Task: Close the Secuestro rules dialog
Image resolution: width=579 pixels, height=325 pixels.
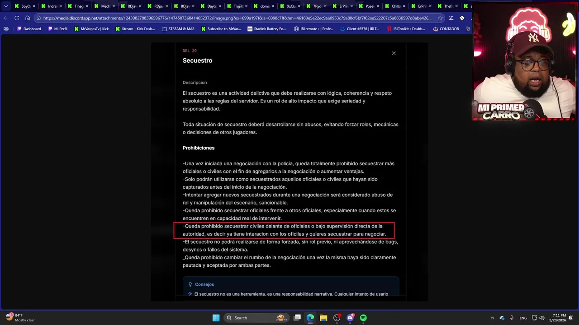Action: point(394,53)
